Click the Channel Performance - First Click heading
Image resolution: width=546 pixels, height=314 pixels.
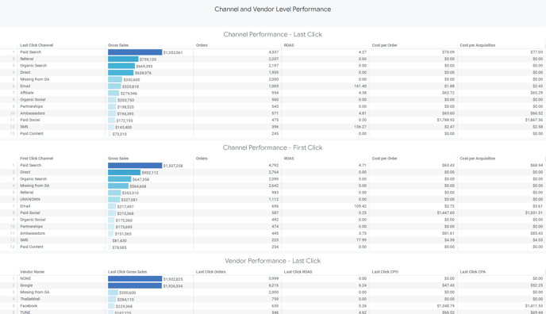pyautogui.click(x=273, y=147)
